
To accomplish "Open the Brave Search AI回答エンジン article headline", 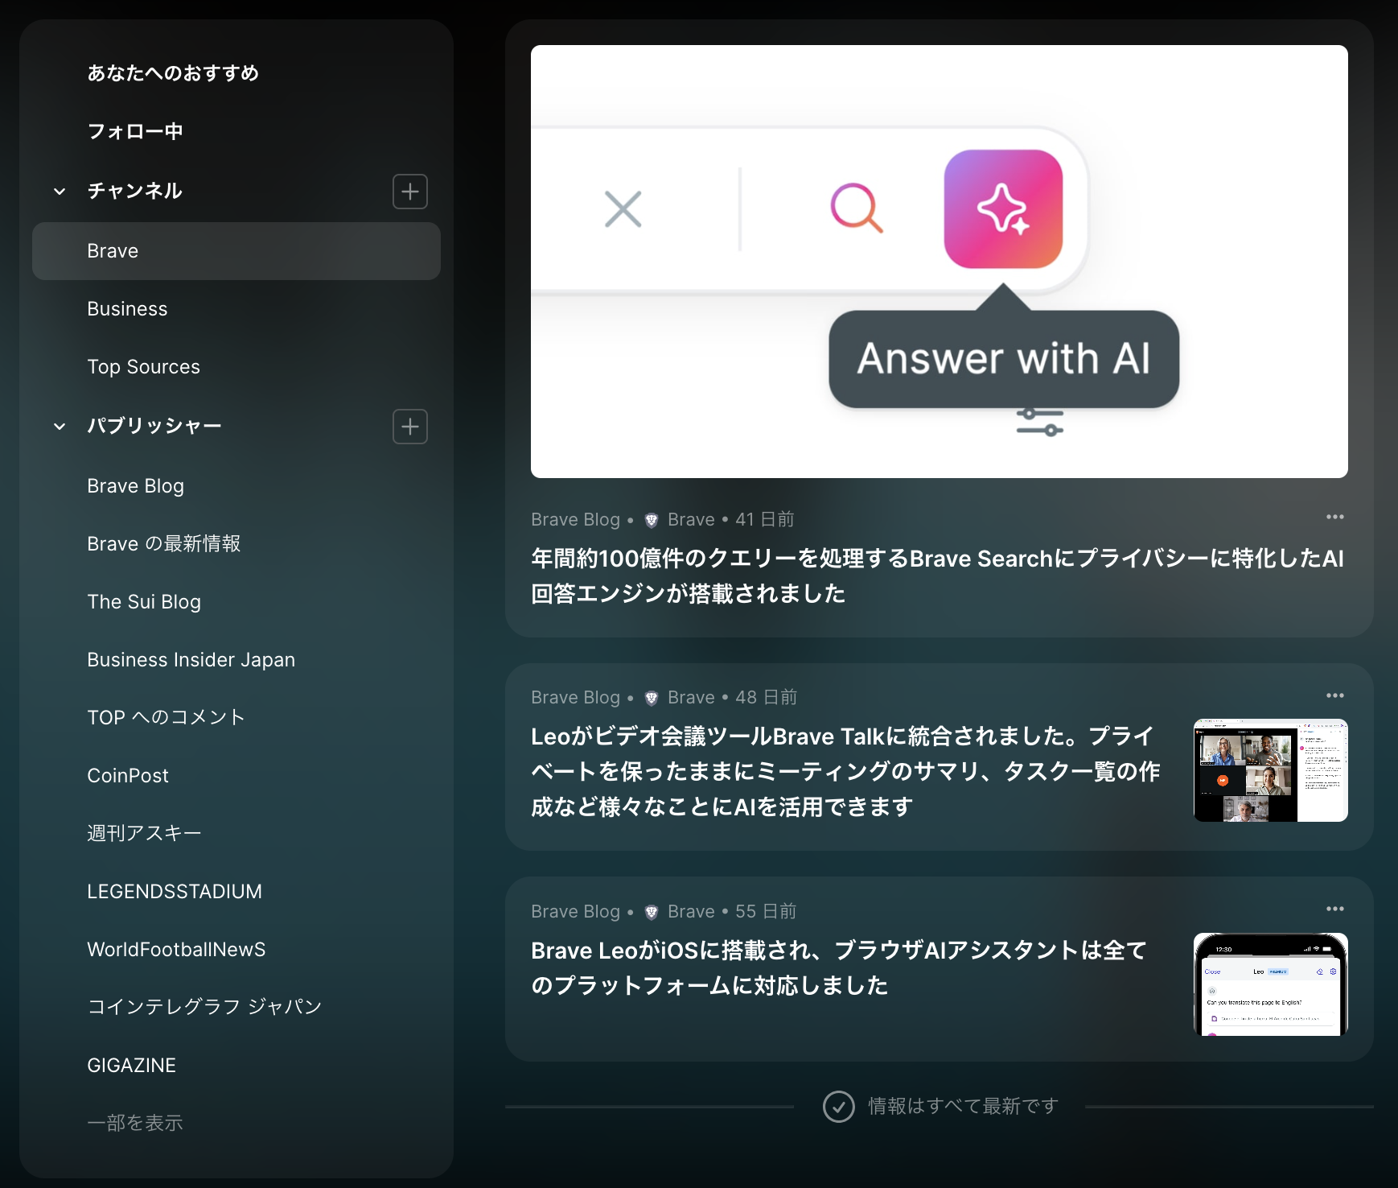I will (937, 576).
